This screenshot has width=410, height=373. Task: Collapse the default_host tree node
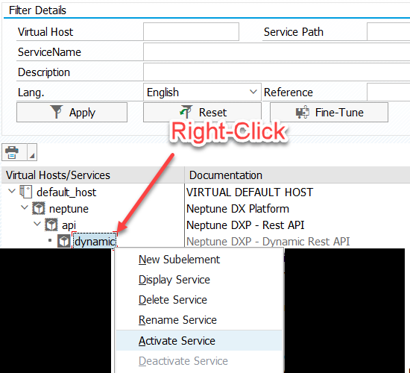coord(12,191)
